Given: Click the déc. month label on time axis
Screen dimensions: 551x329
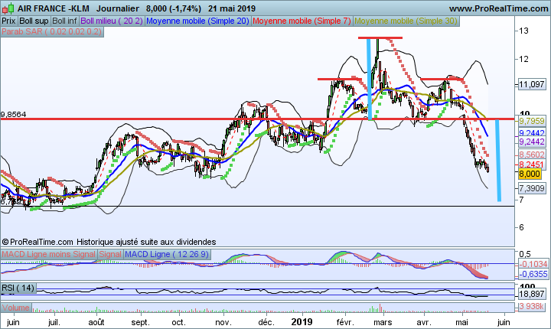Looking at the screenshot, I should [x=266, y=322].
